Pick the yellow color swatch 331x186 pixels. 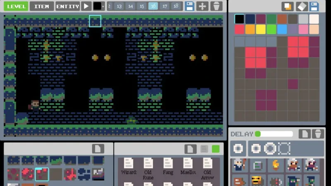[x=261, y=29]
